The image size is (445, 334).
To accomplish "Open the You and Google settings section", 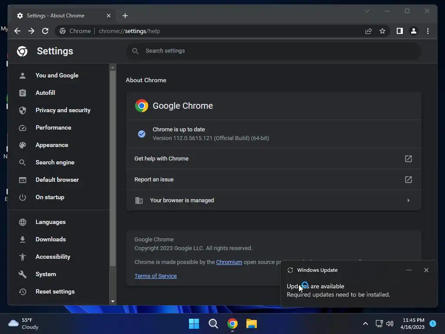I will click(57, 75).
